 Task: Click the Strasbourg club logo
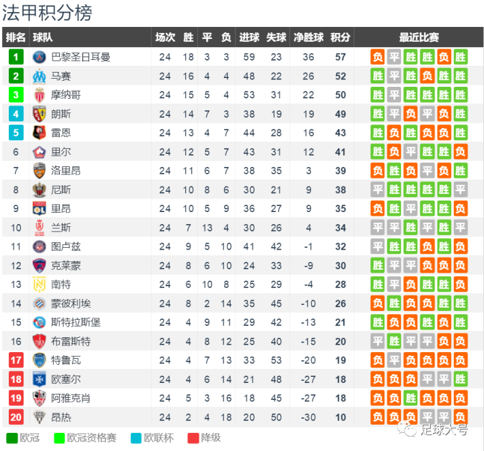[39, 322]
